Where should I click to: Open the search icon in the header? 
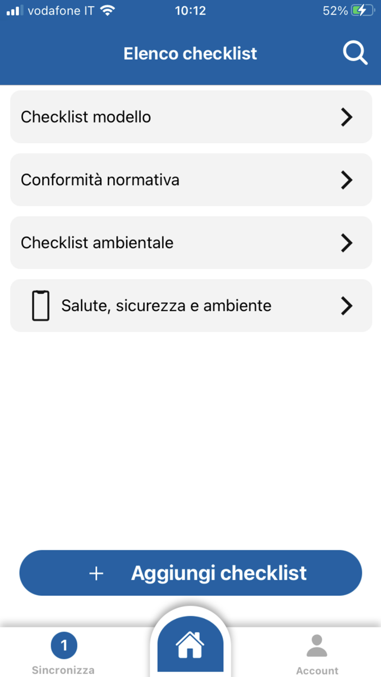[x=355, y=53]
